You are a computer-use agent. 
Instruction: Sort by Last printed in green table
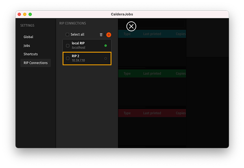152,74
